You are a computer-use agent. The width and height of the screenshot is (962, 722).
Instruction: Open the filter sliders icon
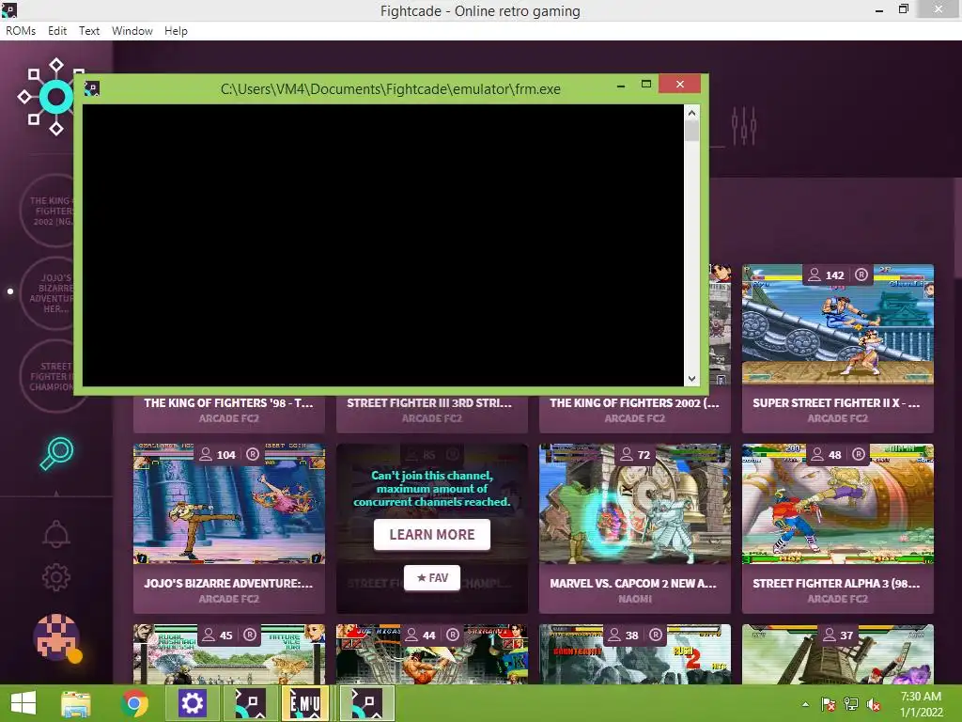744,126
